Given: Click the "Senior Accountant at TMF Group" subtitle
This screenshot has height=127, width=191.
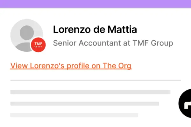Looking at the screenshot, I should pyautogui.click(x=113, y=43).
